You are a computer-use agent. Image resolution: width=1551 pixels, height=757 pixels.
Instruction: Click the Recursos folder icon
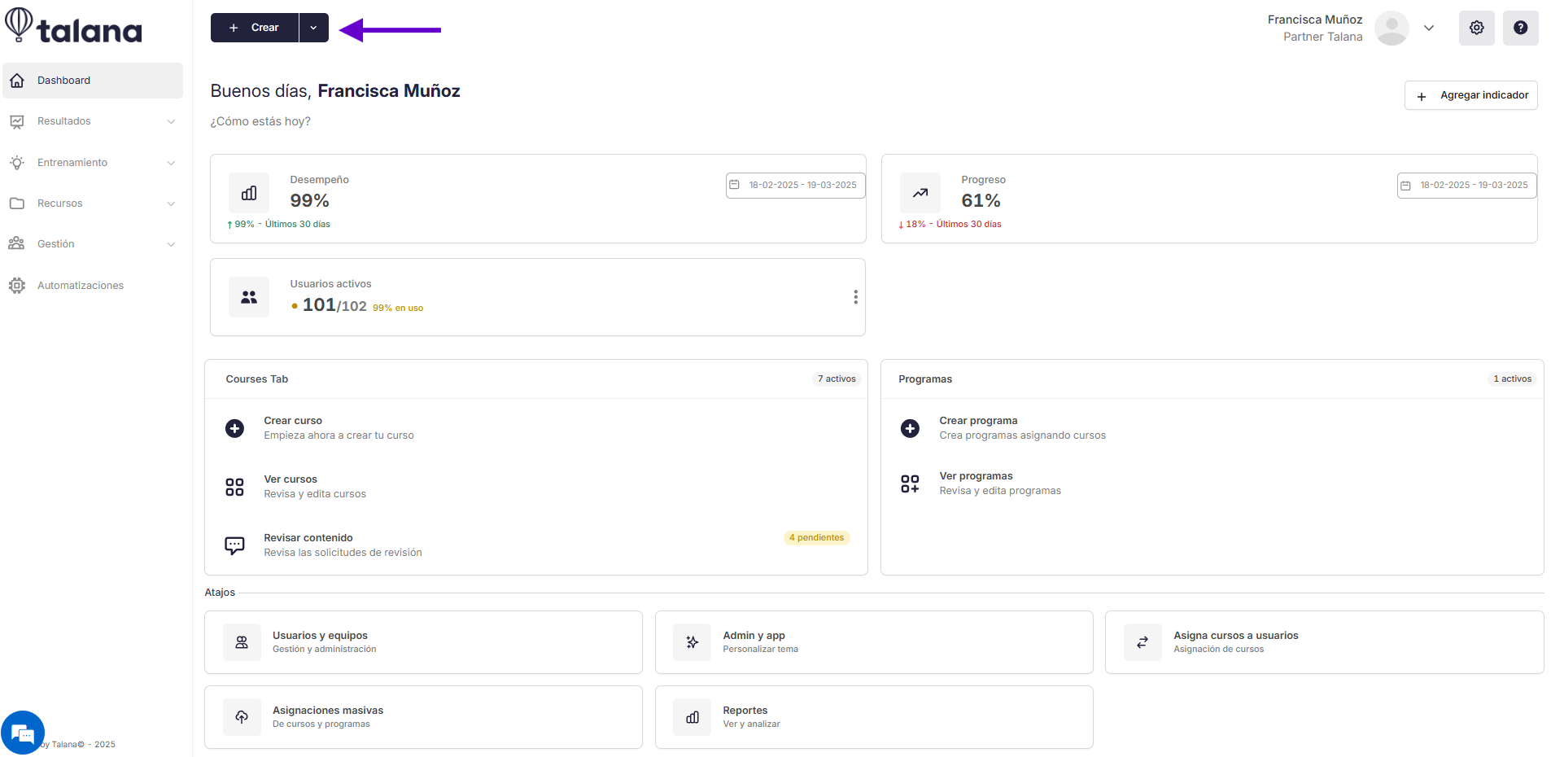(17, 203)
